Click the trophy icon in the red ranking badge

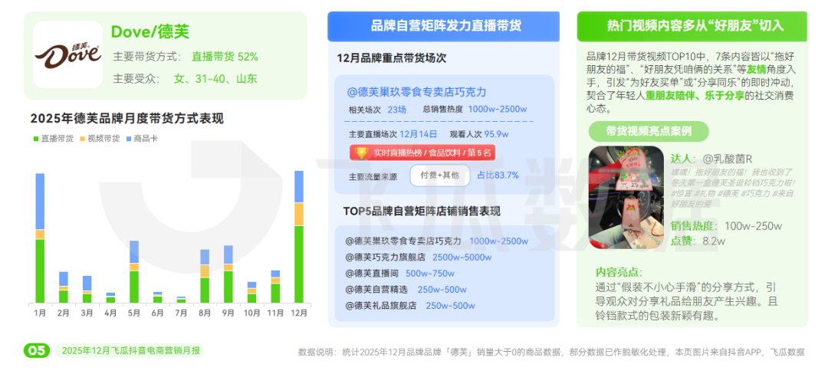coord(361,153)
